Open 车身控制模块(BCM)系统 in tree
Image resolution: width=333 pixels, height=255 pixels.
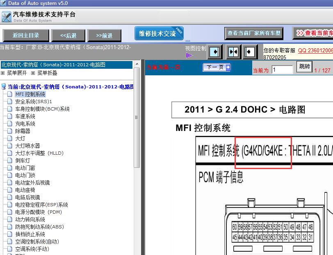[x=42, y=109]
